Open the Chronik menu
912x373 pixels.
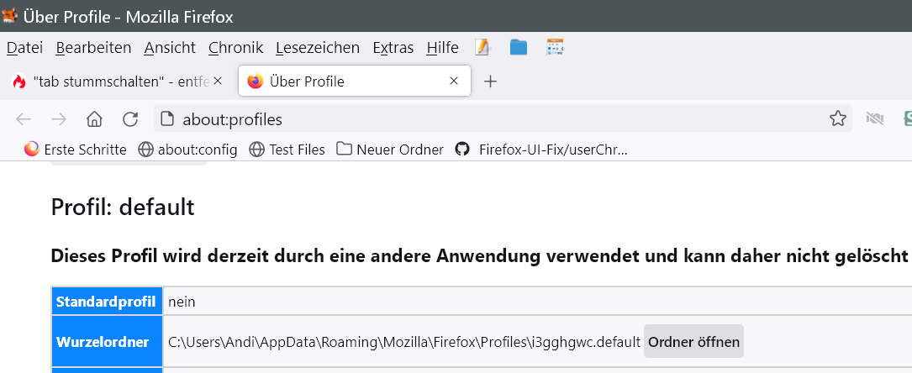[235, 48]
